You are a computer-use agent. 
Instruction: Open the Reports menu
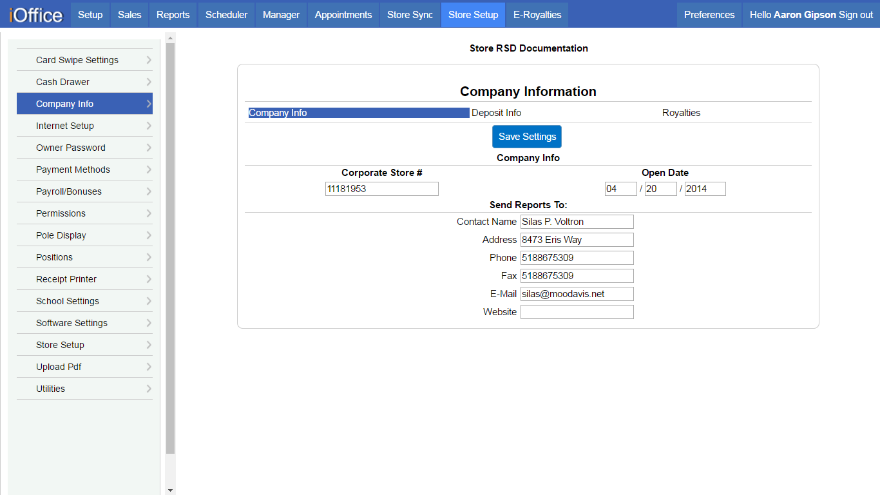[173, 15]
